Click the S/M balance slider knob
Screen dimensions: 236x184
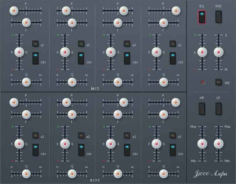point(219,52)
